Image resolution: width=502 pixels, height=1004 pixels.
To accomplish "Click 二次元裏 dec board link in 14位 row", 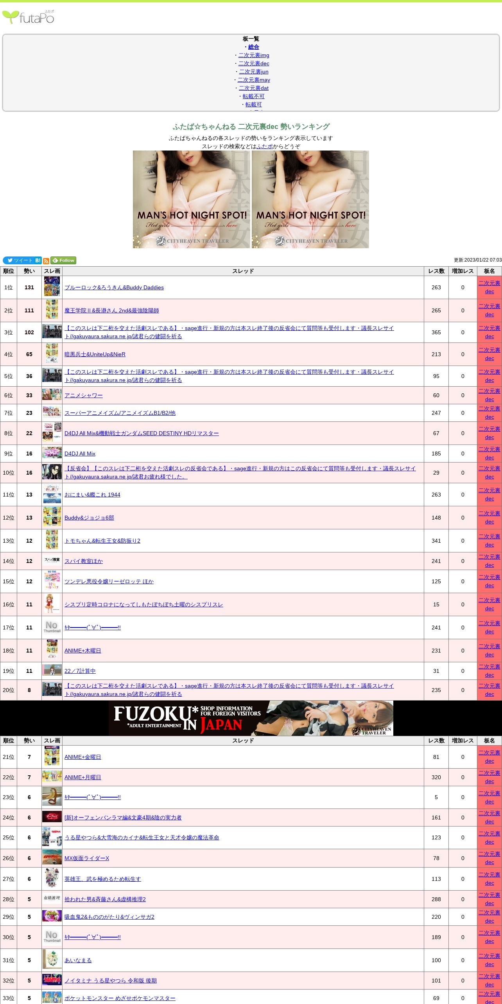I will point(489,561).
